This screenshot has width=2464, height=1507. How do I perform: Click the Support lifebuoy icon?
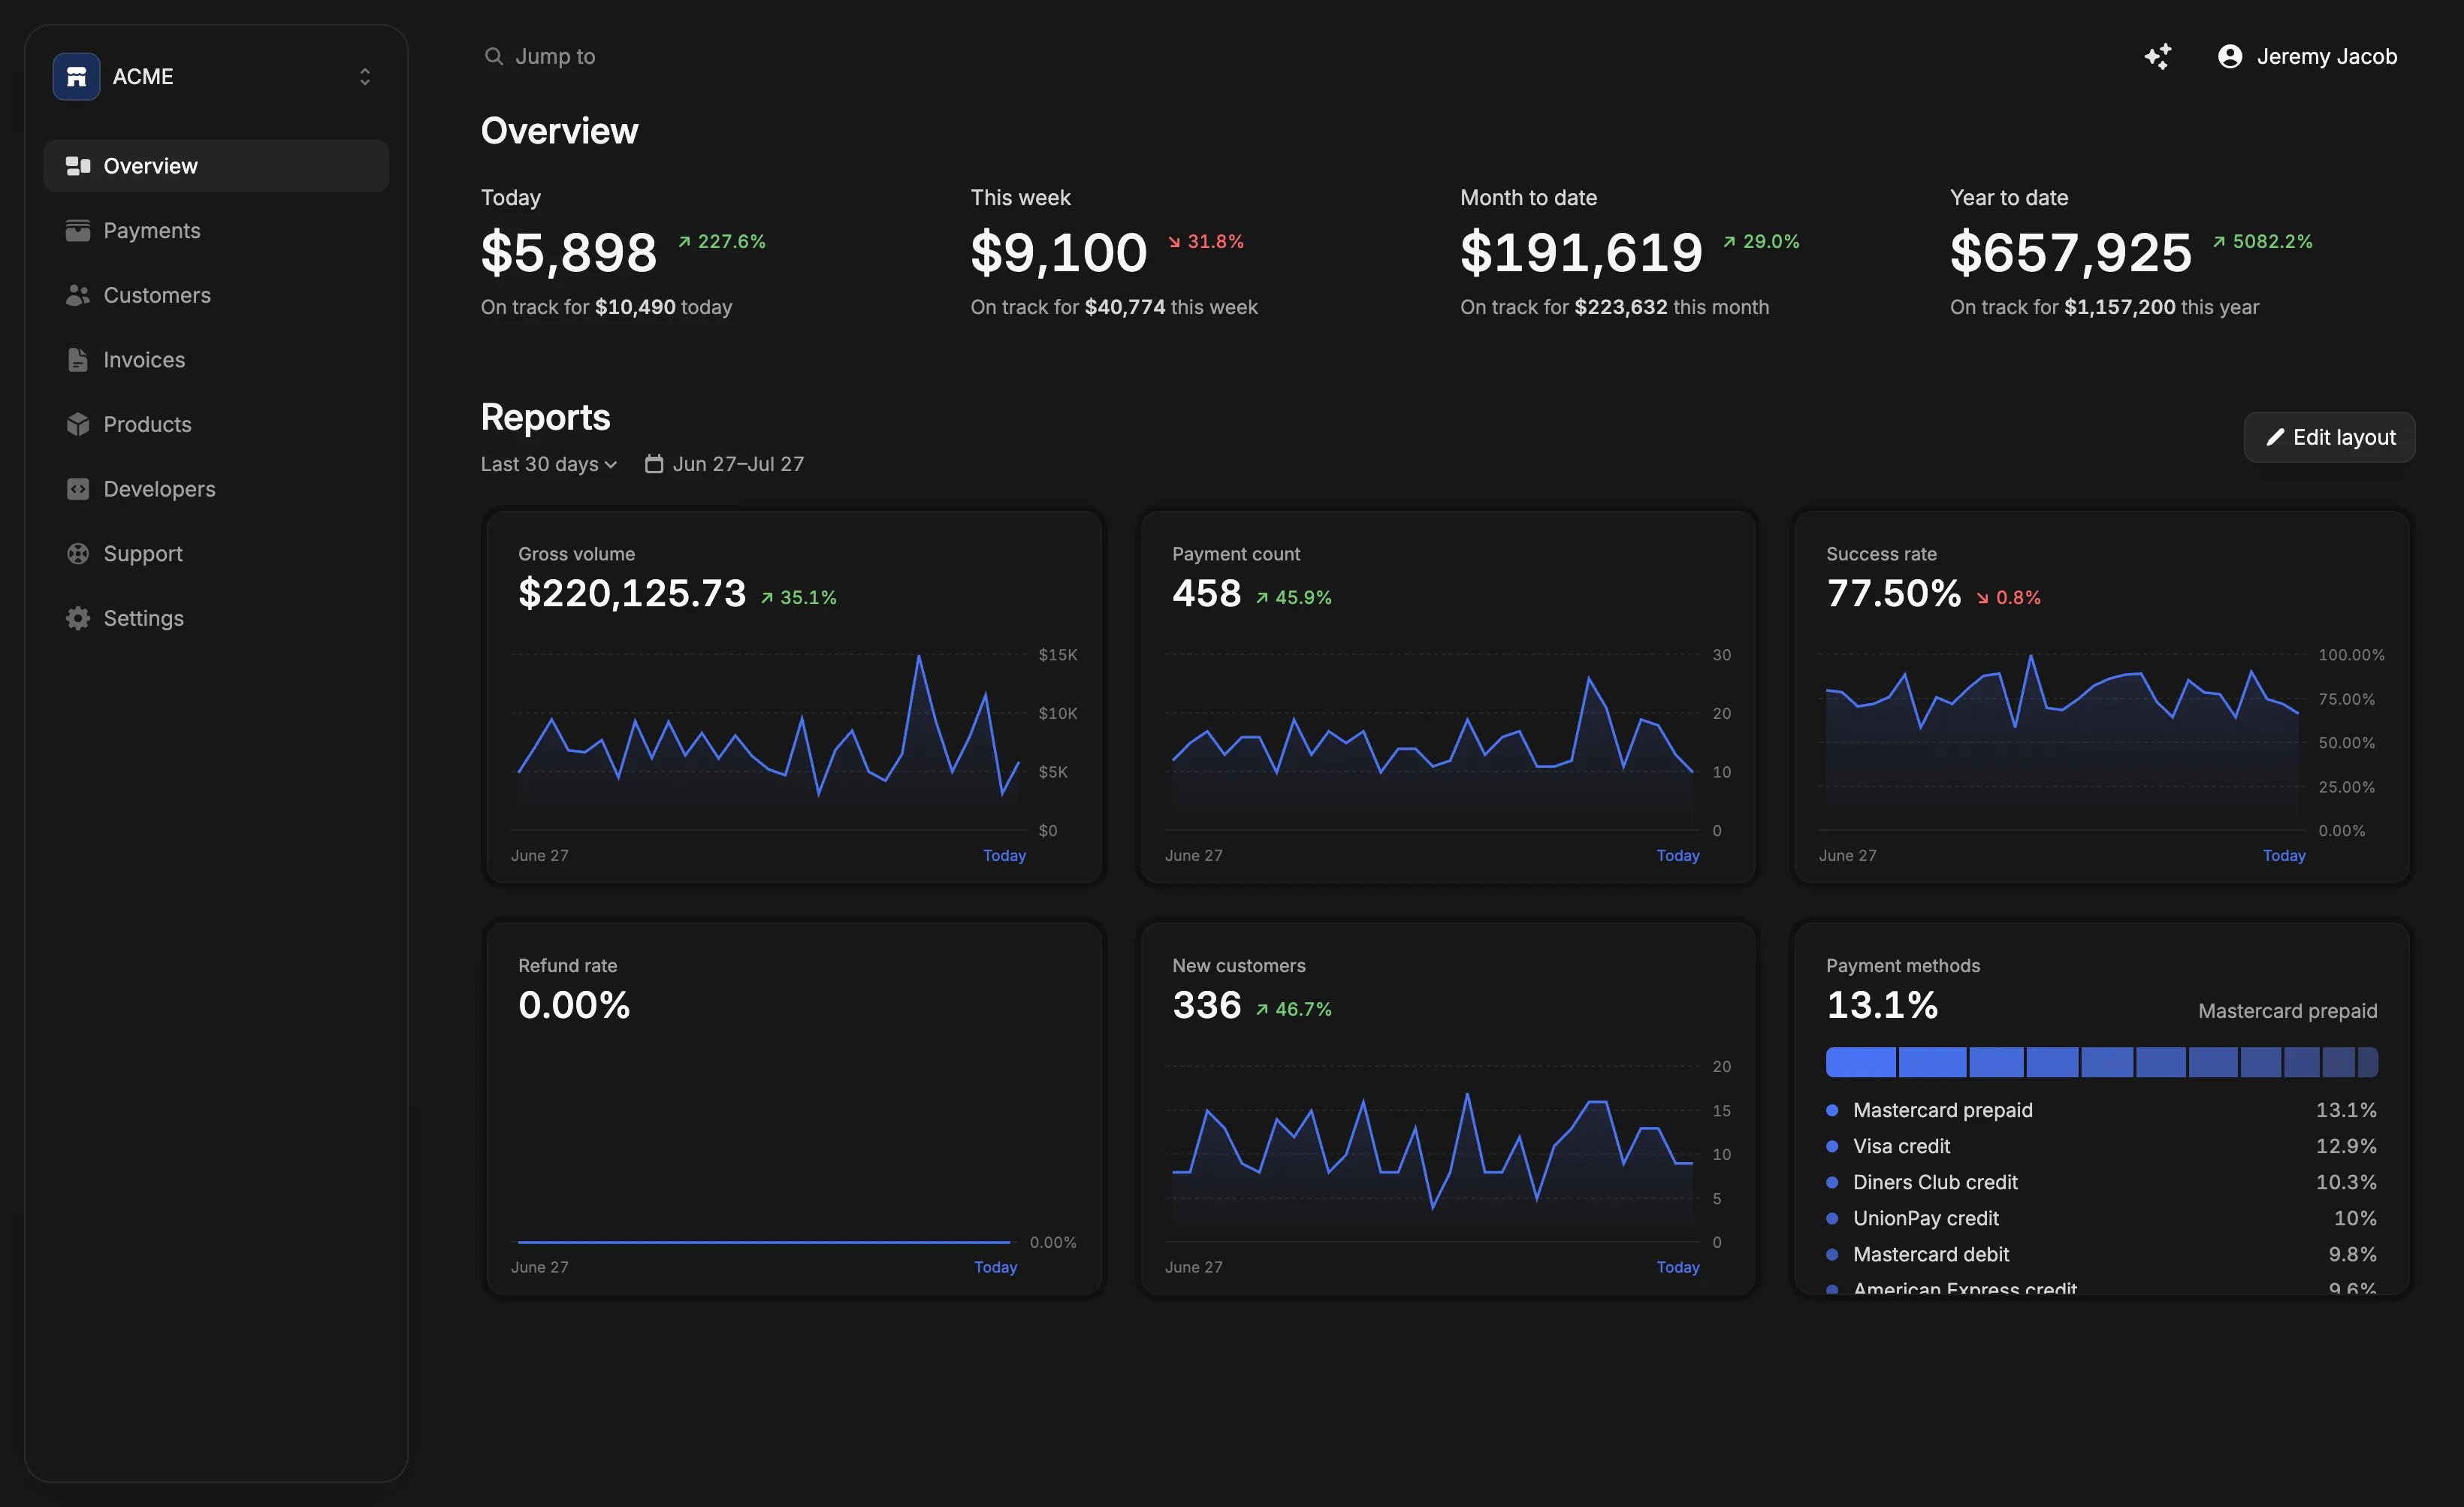78,553
